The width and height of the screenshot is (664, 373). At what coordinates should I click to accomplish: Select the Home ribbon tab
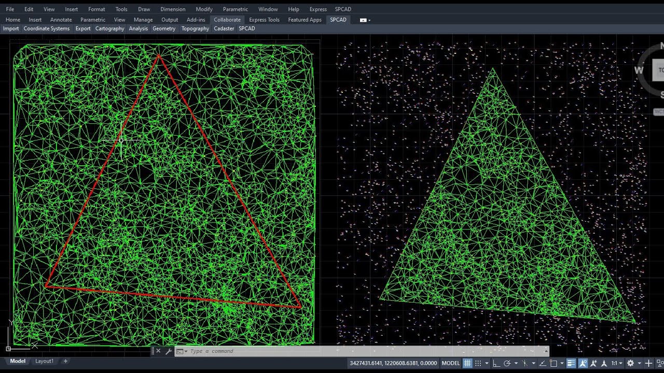point(13,20)
